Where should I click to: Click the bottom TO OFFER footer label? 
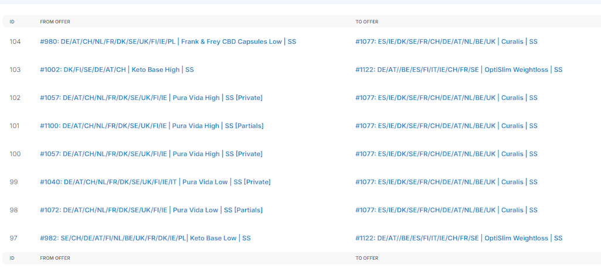tap(367, 258)
